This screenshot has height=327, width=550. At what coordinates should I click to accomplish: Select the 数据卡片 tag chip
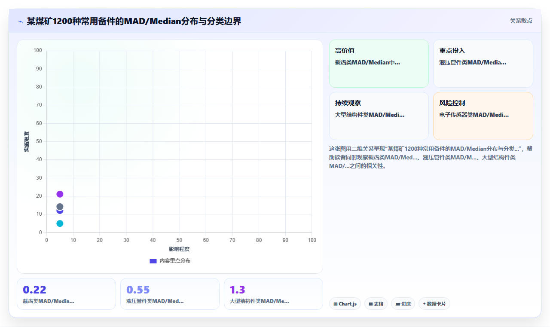click(434, 304)
